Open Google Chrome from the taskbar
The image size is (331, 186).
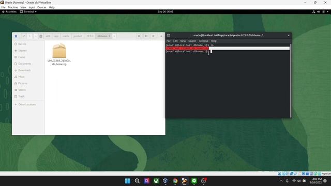175,181
